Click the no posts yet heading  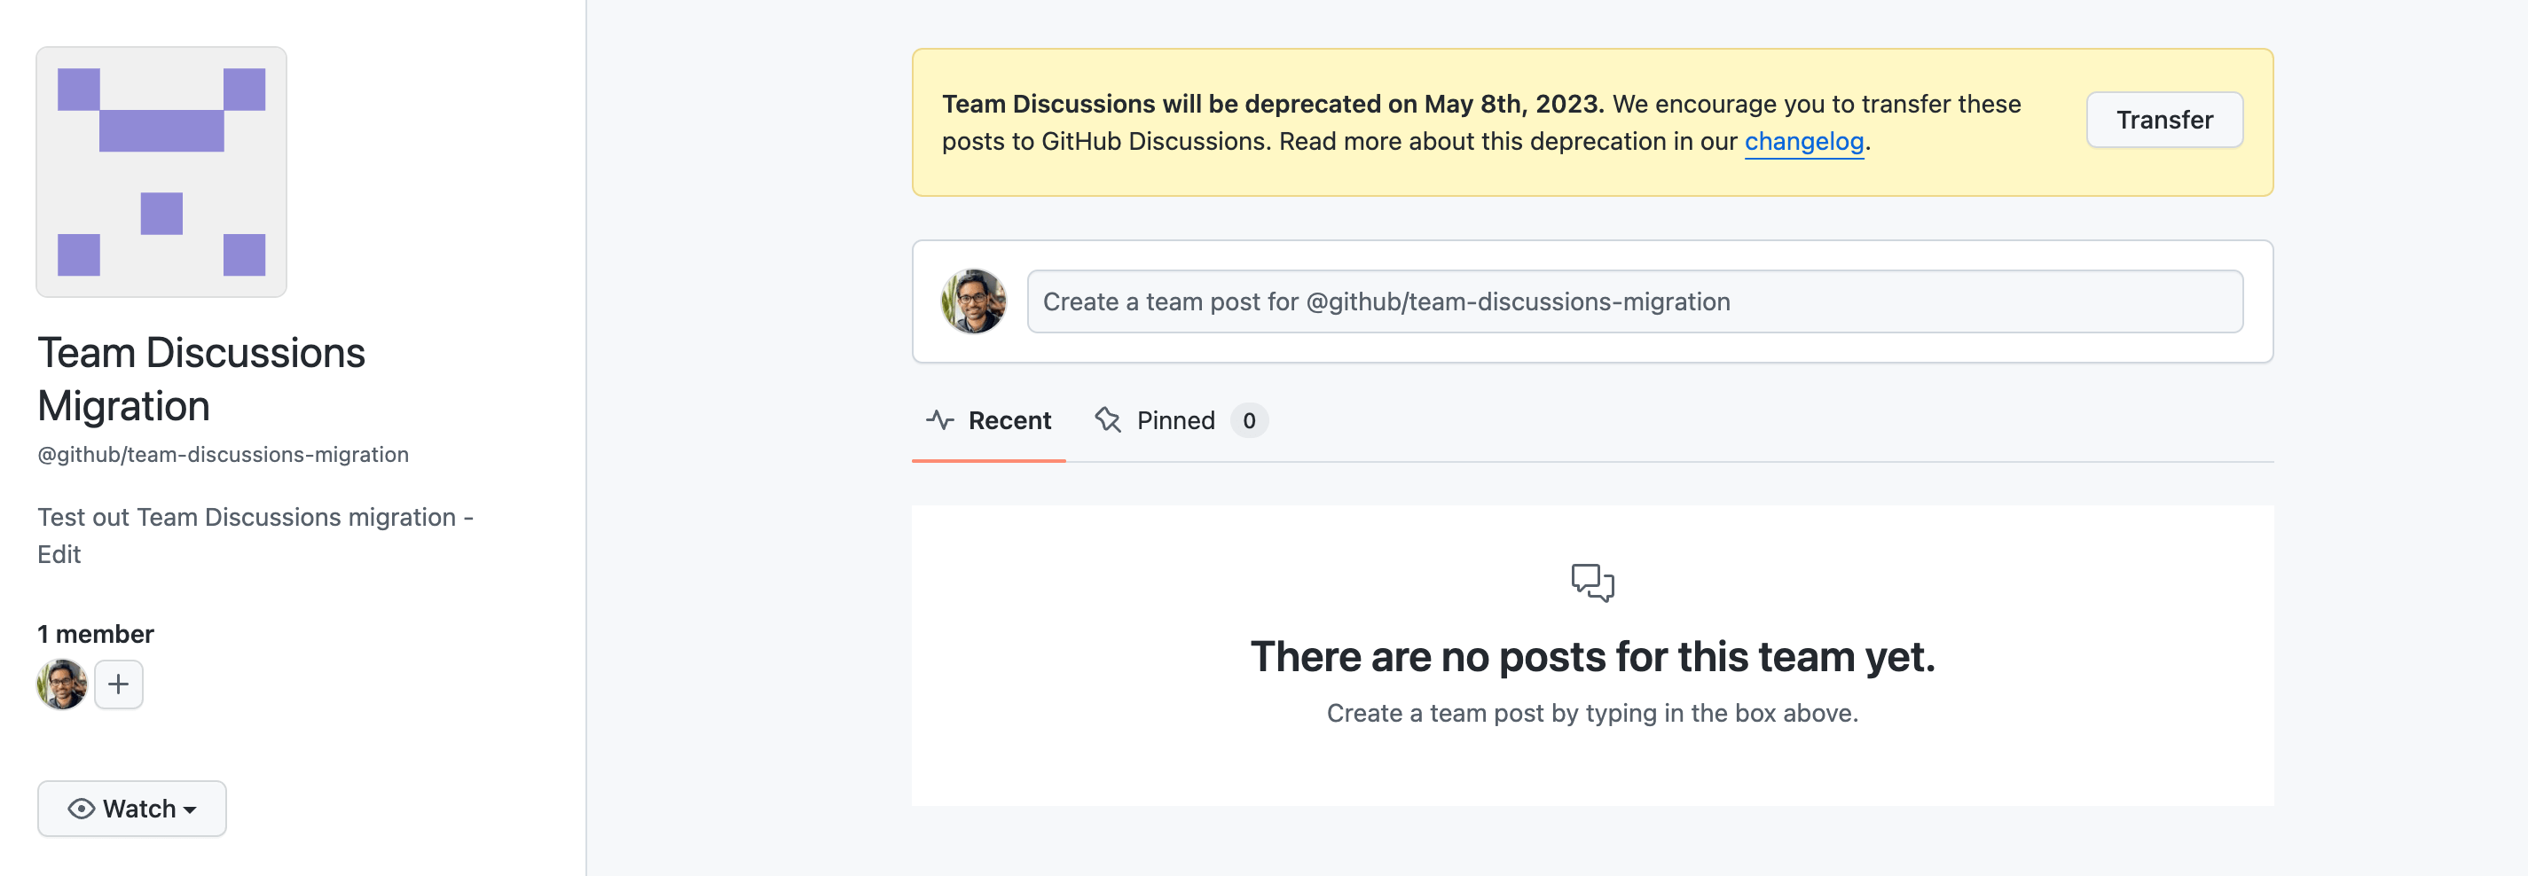coord(1592,656)
